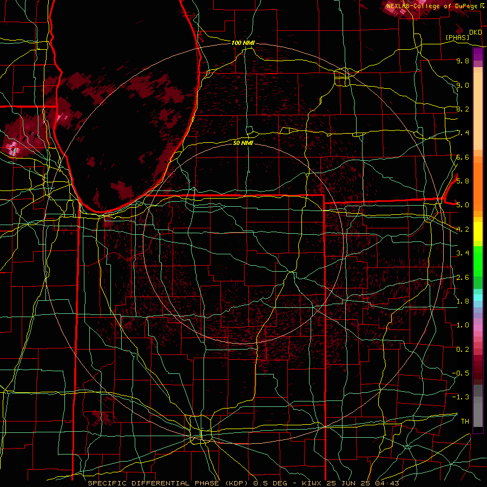Image resolution: width=487 pixels, height=487 pixels.
Task: Pick the 4.2 legend value
Action: coord(463,229)
